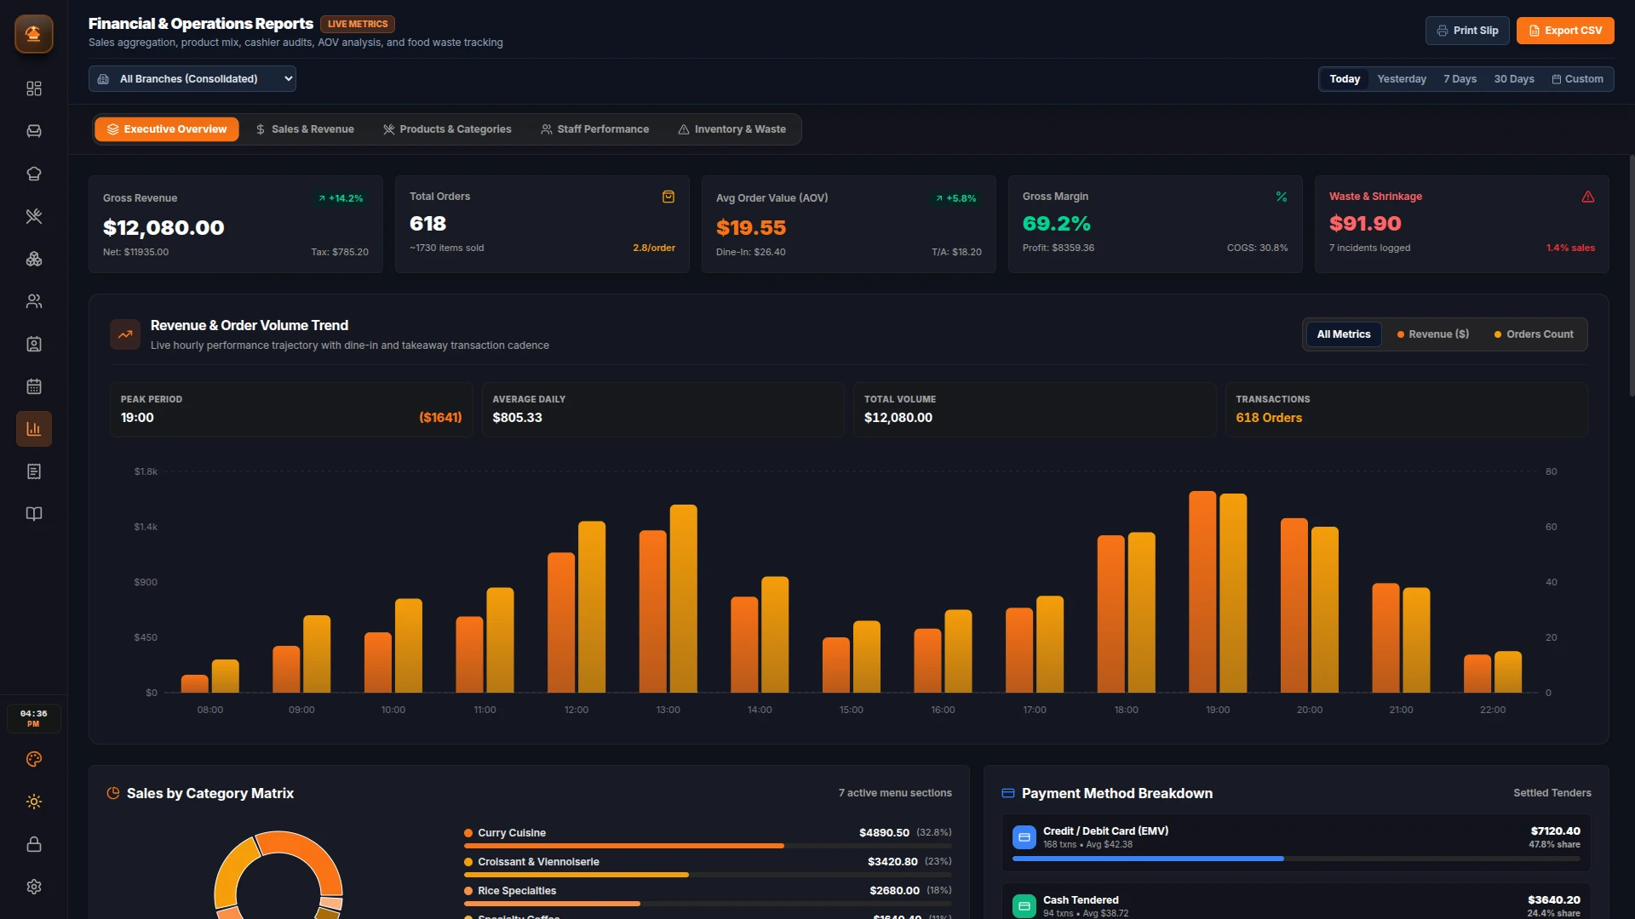
Task: Switch to the Inventory & Waste tab
Action: 731,129
